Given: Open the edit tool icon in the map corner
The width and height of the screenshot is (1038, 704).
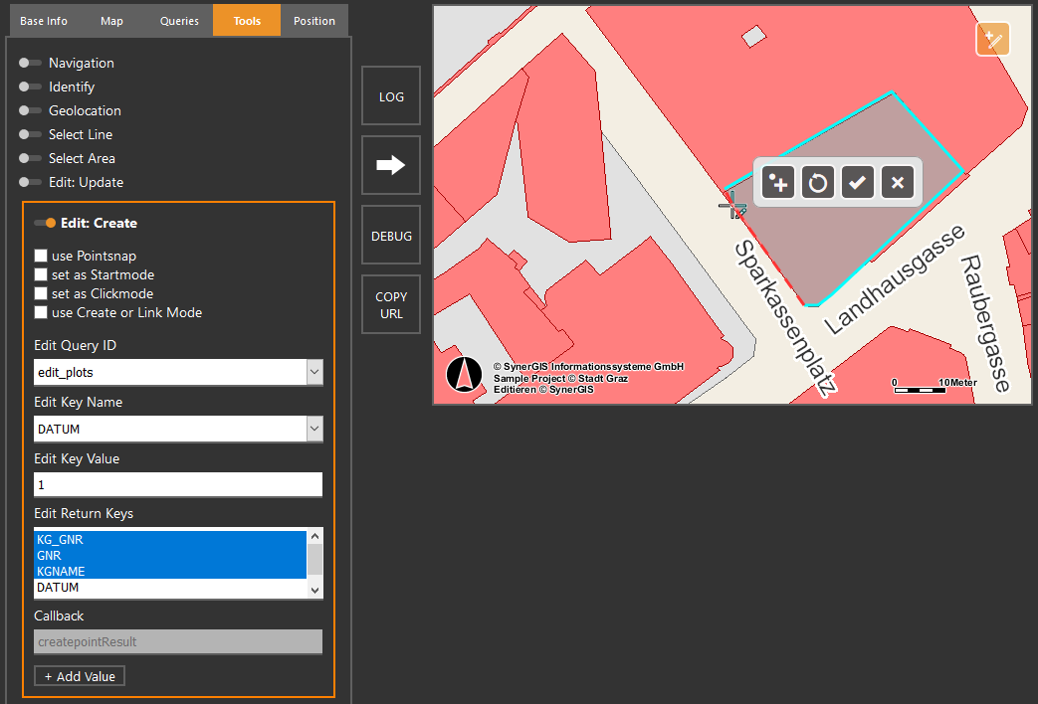Looking at the screenshot, I should [992, 39].
